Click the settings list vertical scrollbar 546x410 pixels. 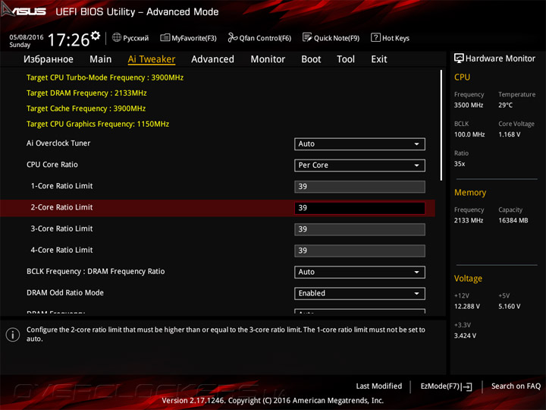(441, 125)
